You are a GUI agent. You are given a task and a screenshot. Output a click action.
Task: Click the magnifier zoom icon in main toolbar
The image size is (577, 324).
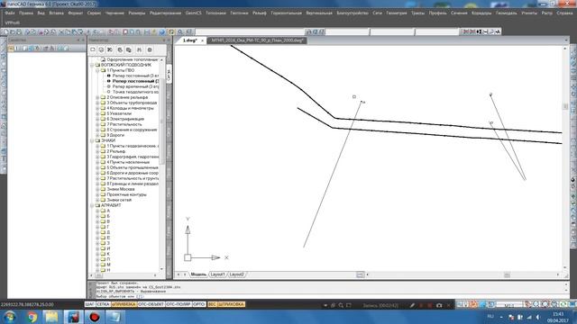coord(180,32)
